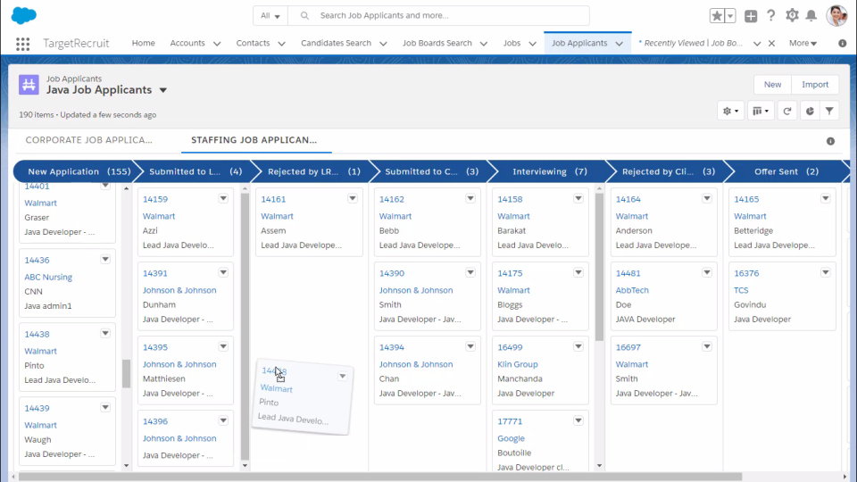
Task: Open applicant record link 14159
Action: (x=155, y=199)
